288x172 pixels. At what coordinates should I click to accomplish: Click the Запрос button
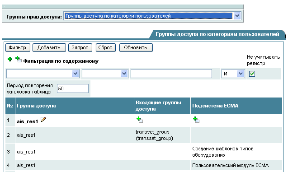[x=80, y=48]
